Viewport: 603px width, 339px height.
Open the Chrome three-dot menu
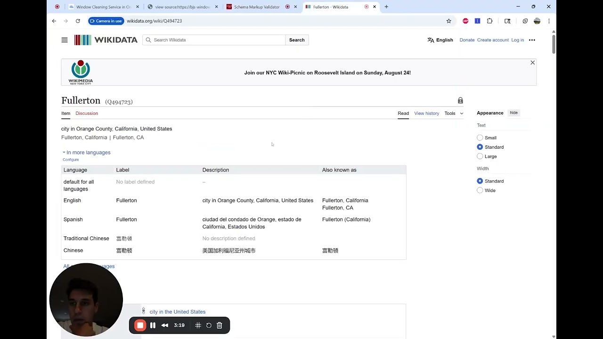point(549,21)
